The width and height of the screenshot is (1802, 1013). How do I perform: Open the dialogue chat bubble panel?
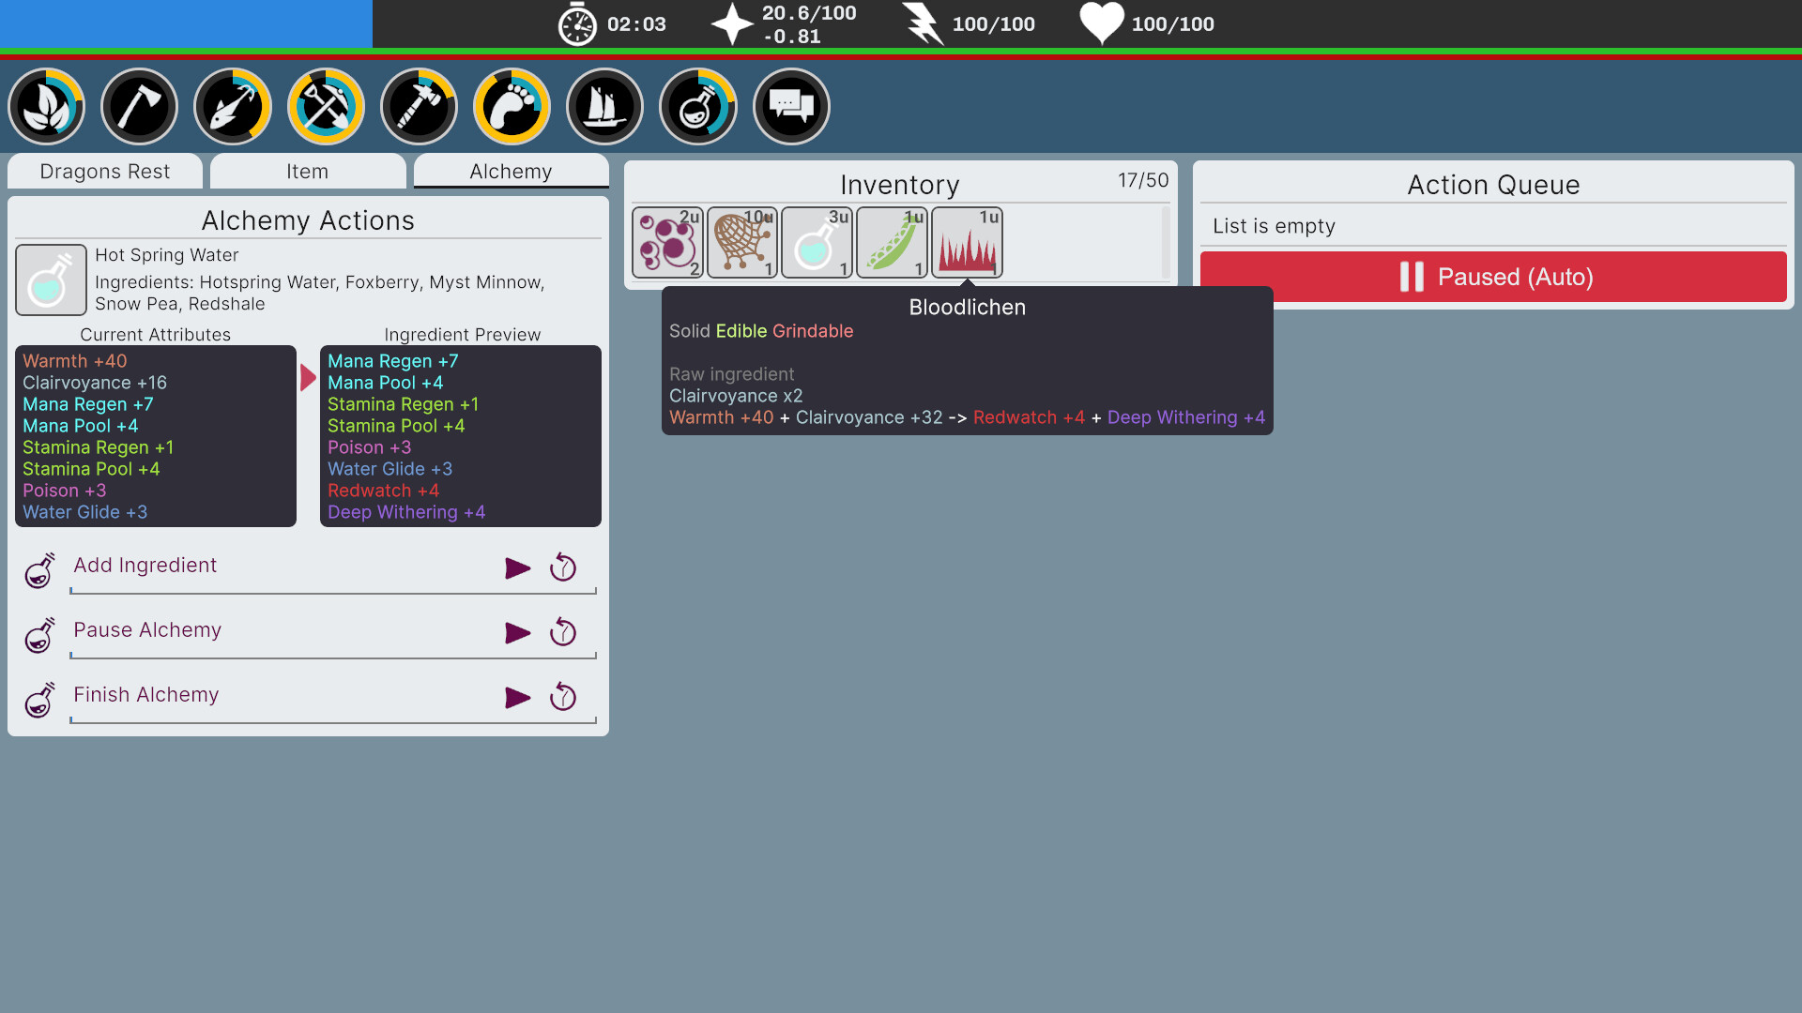[x=789, y=106]
